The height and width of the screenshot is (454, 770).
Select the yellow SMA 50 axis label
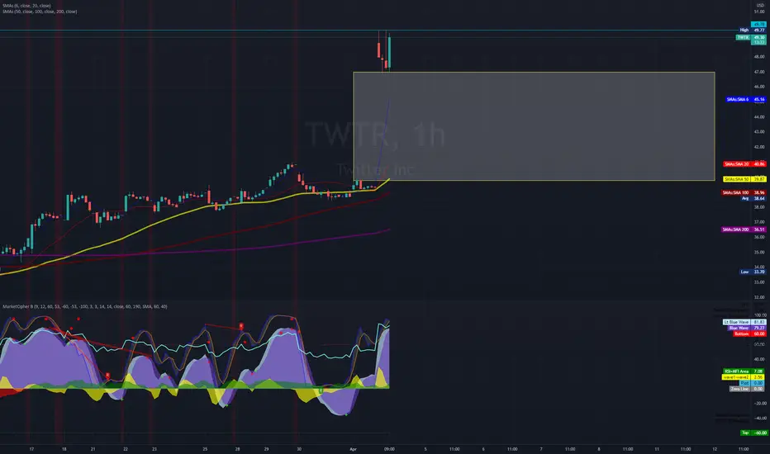coord(744,179)
